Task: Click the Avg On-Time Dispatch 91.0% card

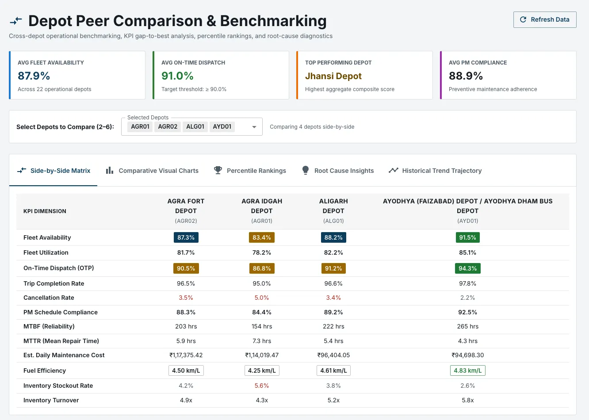Action: (221, 75)
